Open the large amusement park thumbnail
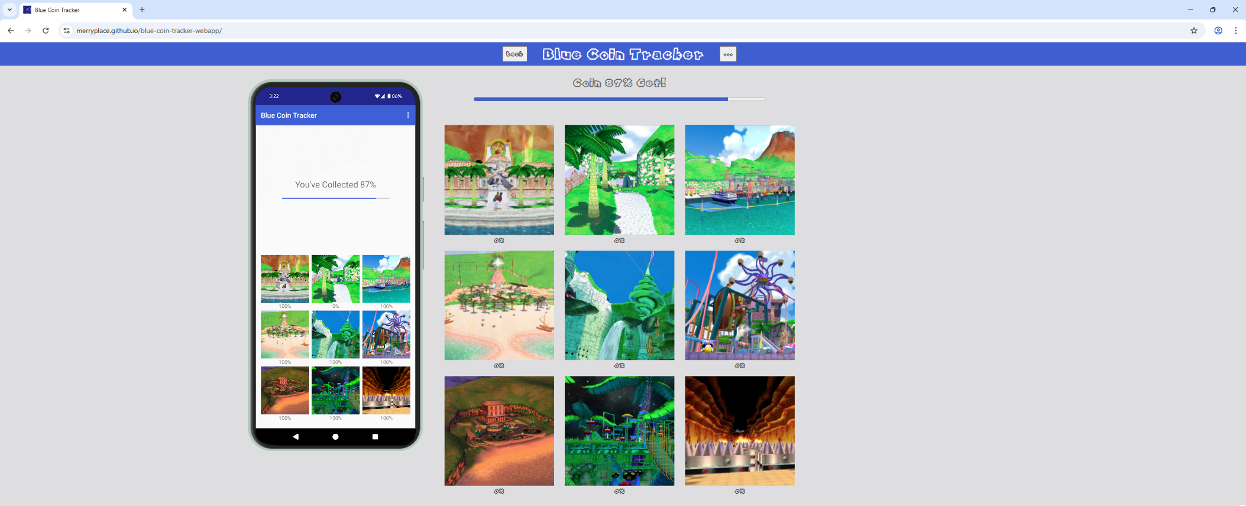Screen dimensions: 1246x506 740,305
